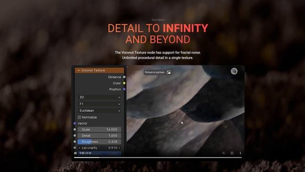Increase Lacunarity with the right arrow
This screenshot has width=305, height=172.
(x=119, y=148)
